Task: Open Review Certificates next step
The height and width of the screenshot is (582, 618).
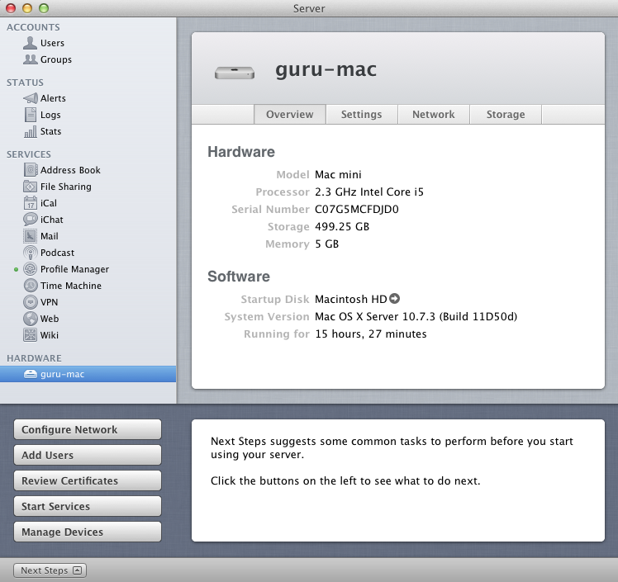Action: coord(88,480)
